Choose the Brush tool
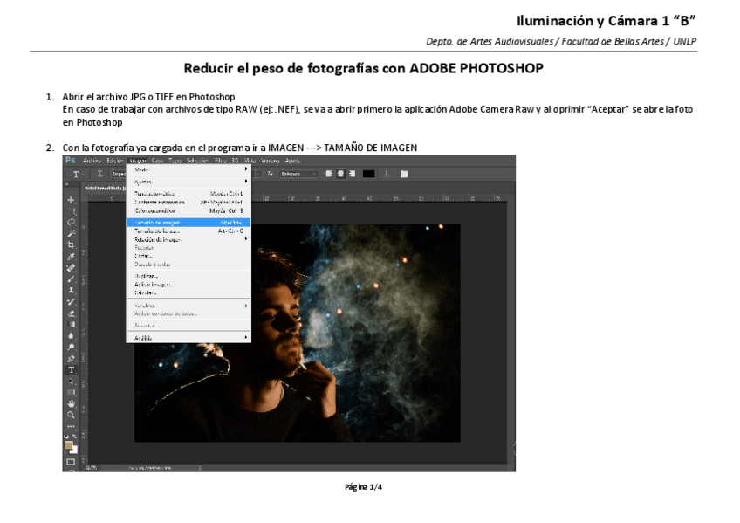Image resolution: width=740 pixels, height=523 pixels. [x=71, y=279]
